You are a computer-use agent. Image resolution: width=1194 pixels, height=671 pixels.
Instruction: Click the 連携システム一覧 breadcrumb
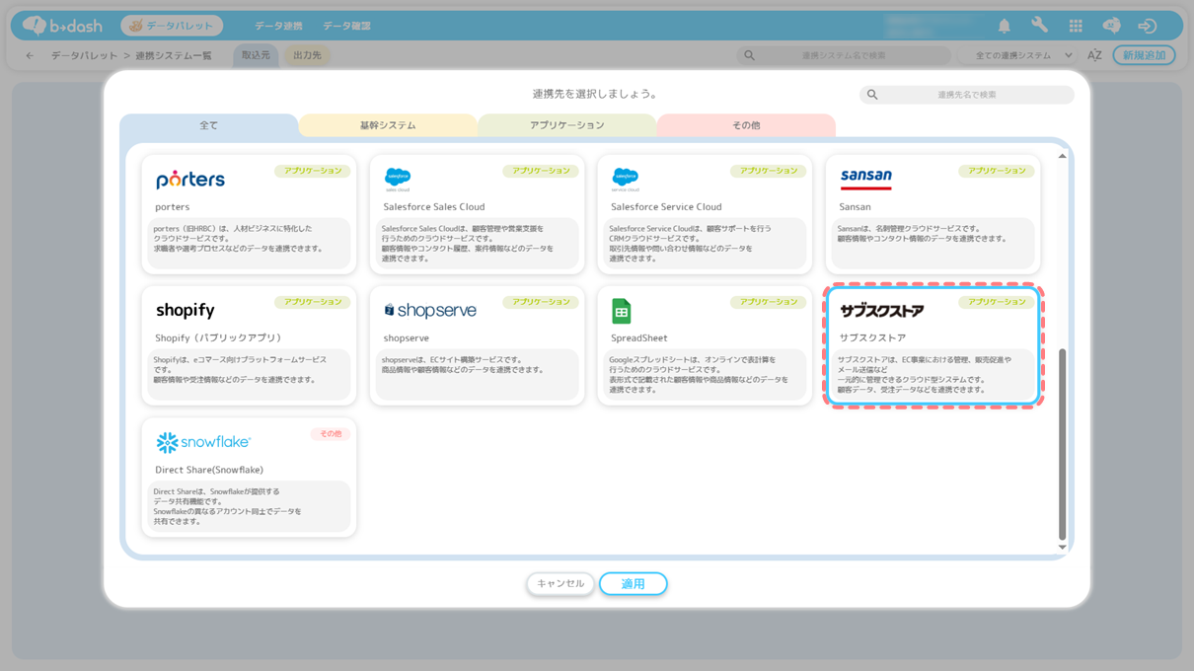pos(174,55)
